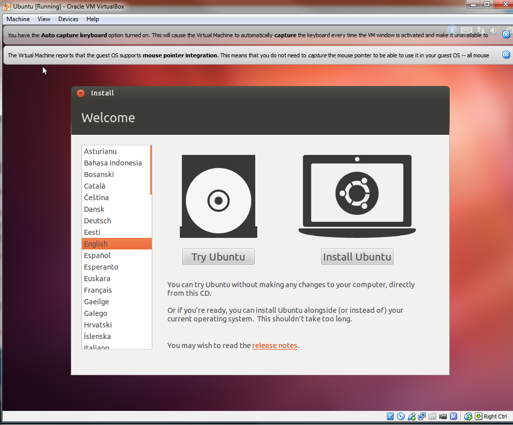
Task: Click the video capture camera status icon
Action: [443, 416]
